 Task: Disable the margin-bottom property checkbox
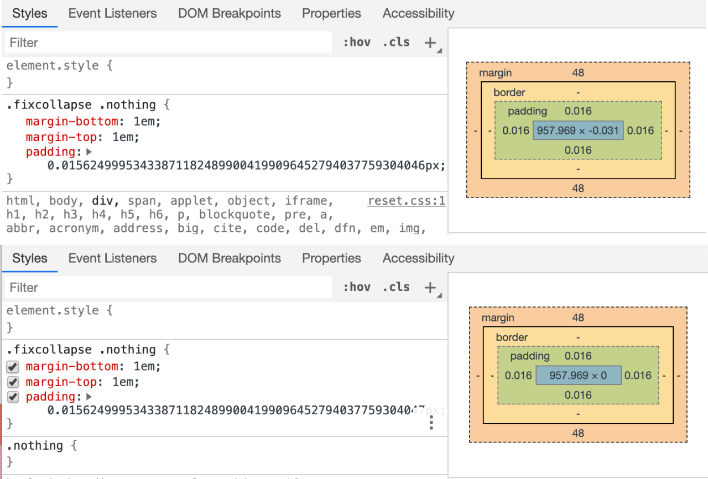(x=13, y=367)
